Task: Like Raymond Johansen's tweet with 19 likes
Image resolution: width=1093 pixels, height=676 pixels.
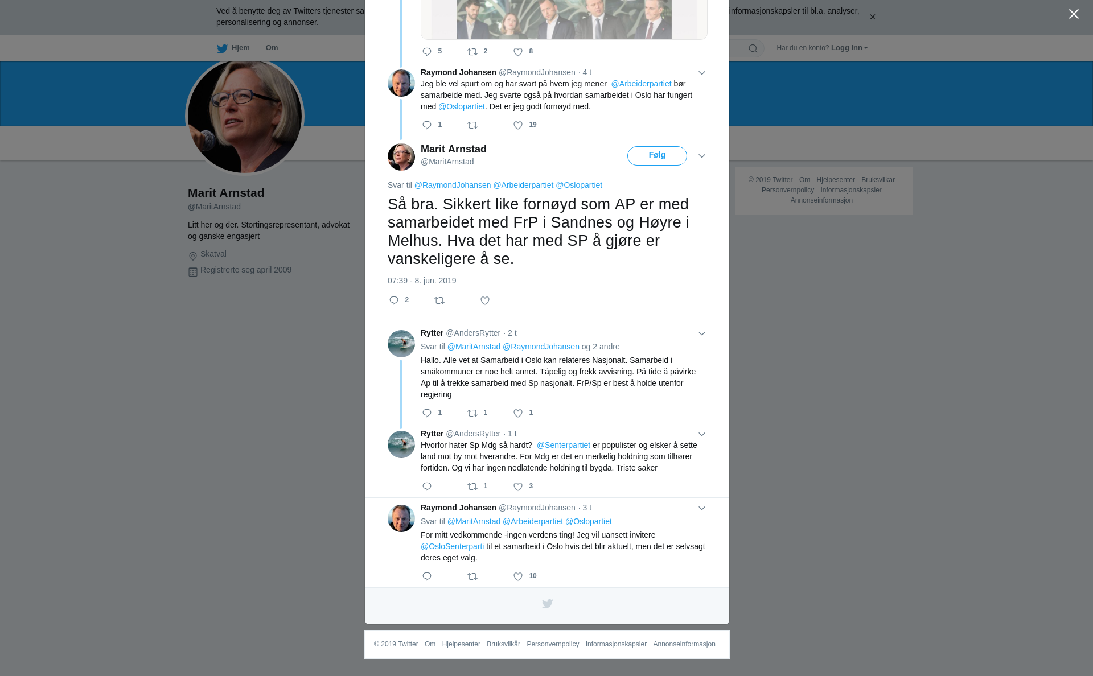Action: [518, 125]
